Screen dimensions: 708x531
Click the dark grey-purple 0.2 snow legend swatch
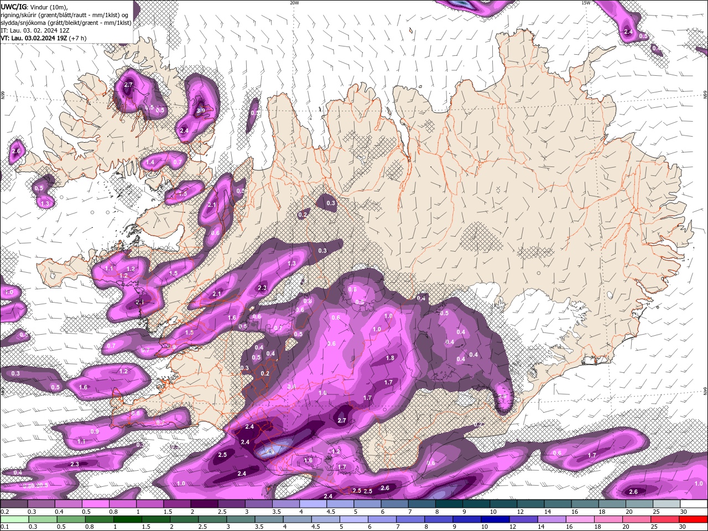(x=14, y=504)
